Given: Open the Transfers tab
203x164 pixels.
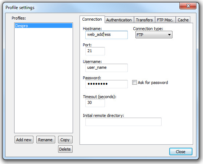Looking at the screenshot, I should click(x=145, y=20).
